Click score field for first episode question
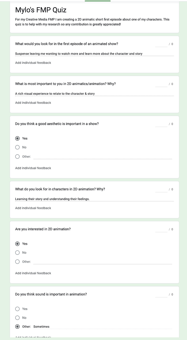187x340 pixels. click(x=161, y=44)
